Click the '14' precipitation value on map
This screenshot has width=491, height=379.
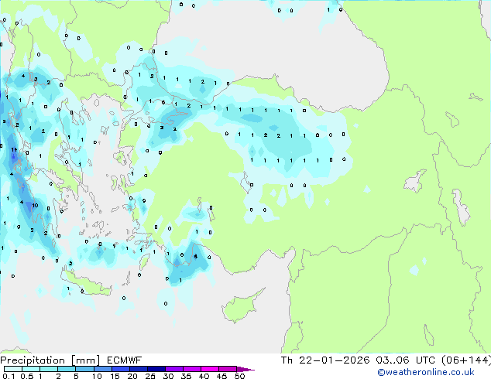14,150
